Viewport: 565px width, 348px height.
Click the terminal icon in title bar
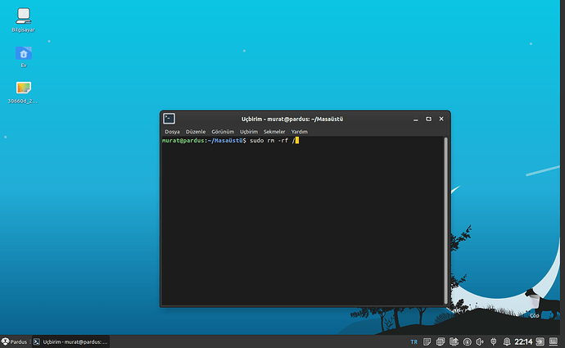point(169,119)
